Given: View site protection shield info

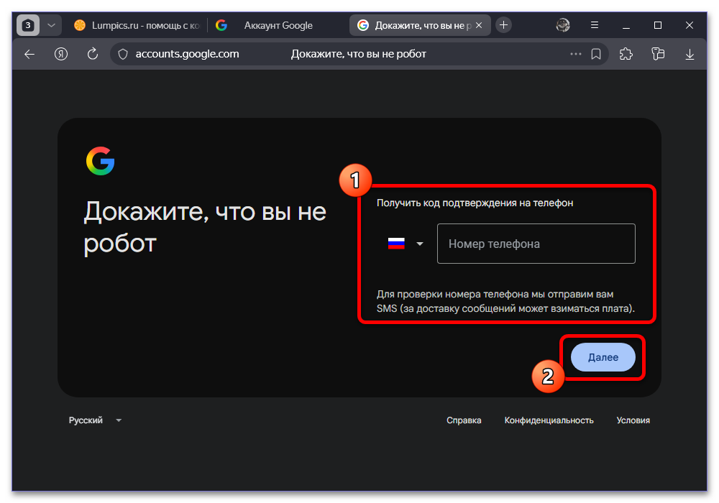Looking at the screenshot, I should click(x=123, y=54).
